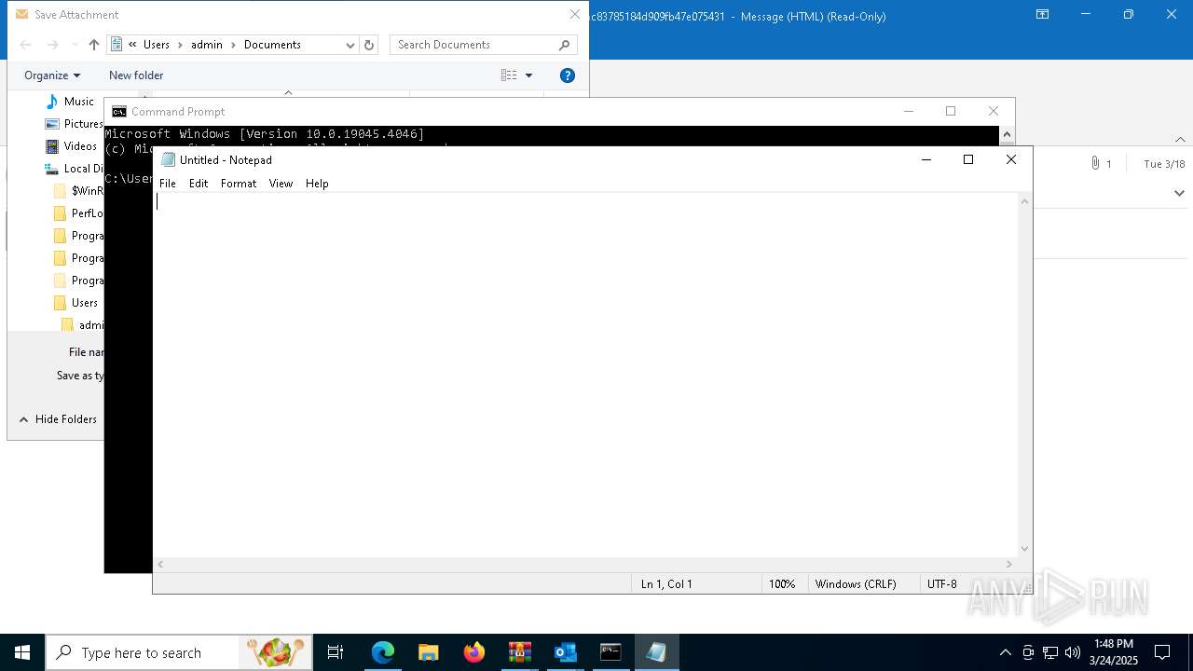The image size is (1193, 671).
Task: Select the $WinR folder in tree
Action: 79,191
